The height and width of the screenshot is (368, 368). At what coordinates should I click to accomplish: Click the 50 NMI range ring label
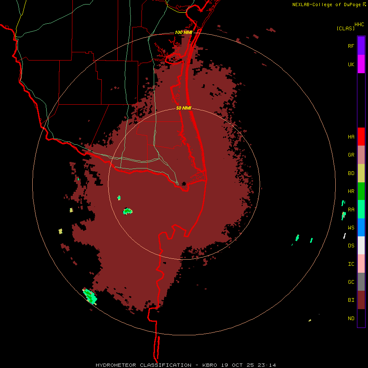click(x=184, y=108)
